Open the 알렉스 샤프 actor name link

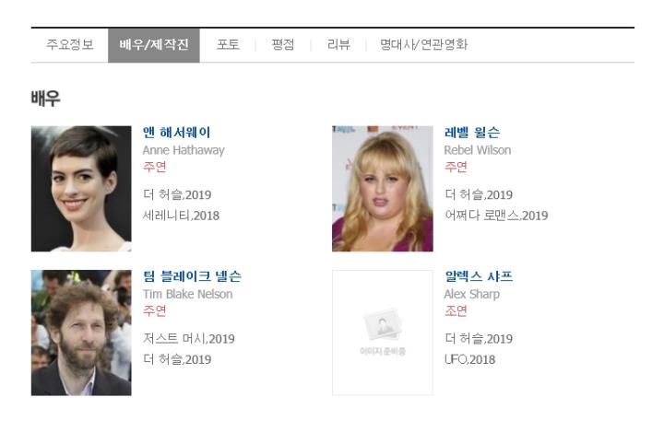click(479, 276)
